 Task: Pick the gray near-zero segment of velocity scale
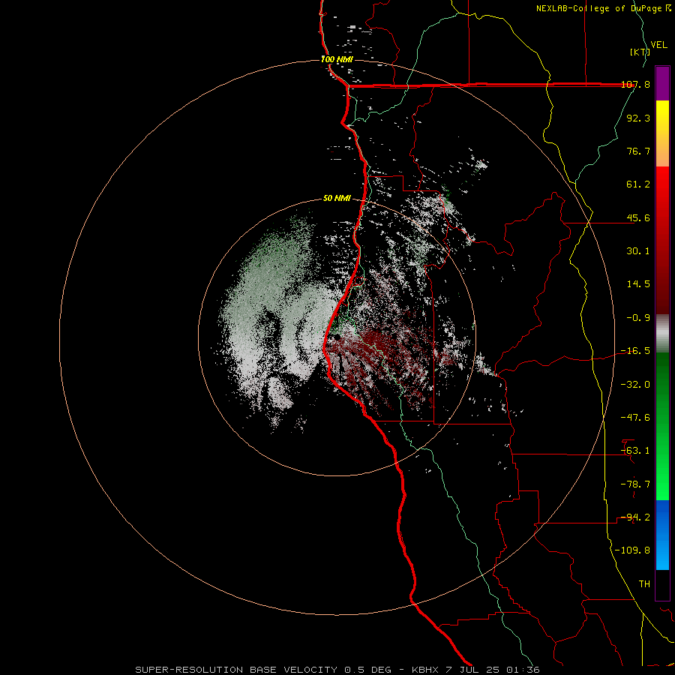click(662, 333)
